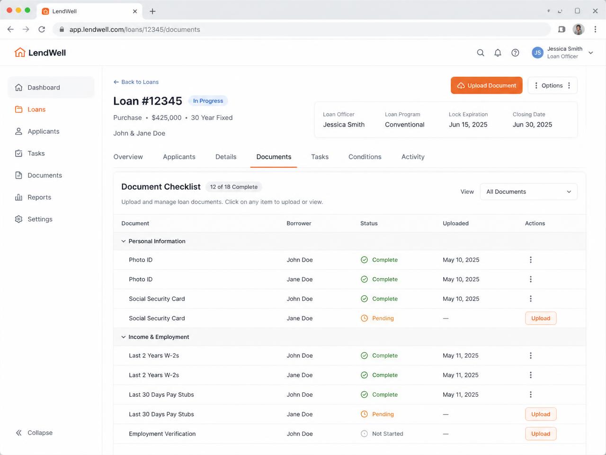Upload Jane Doe's Social Security Card
Viewport: 606px width, 455px height.
[541, 318]
